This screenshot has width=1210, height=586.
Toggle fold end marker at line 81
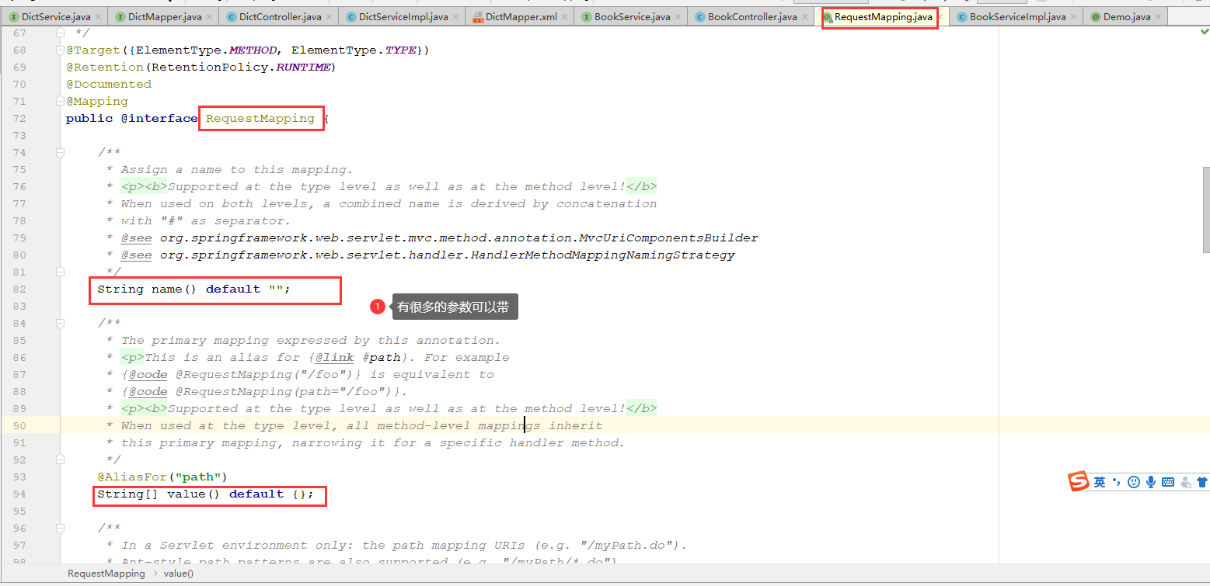[60, 272]
